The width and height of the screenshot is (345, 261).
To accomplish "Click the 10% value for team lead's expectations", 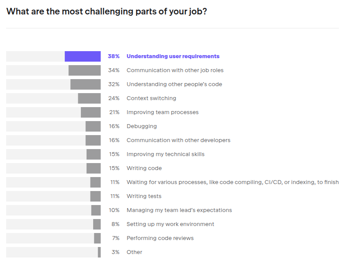I will click(x=114, y=210).
